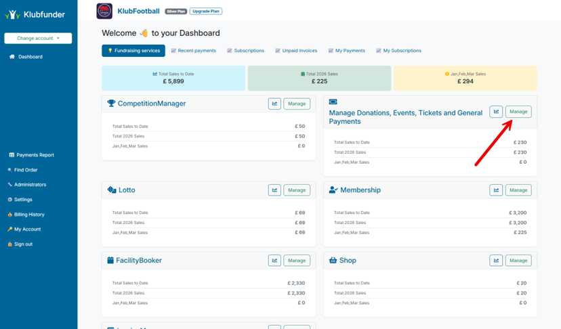Open Settings from the sidebar
The image size is (561, 329).
(x=23, y=200)
